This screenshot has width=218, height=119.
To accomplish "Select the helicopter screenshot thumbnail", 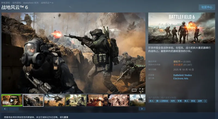I will tap(55, 100).
